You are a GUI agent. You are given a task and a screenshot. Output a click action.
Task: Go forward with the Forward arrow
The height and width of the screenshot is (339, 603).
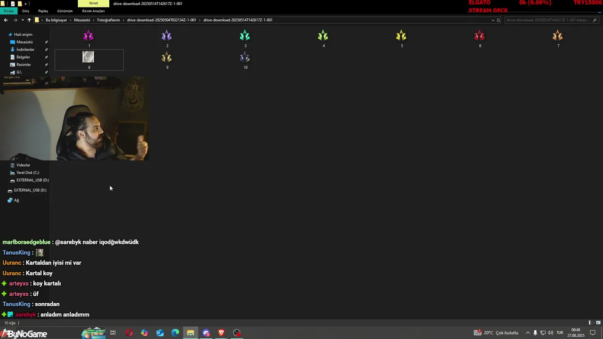point(15,20)
